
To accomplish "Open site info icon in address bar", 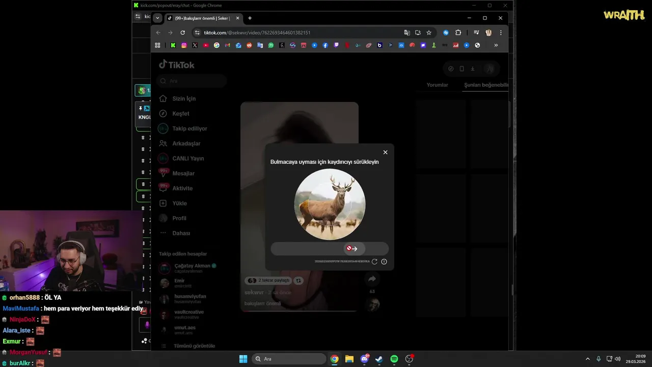I will pyautogui.click(x=197, y=33).
